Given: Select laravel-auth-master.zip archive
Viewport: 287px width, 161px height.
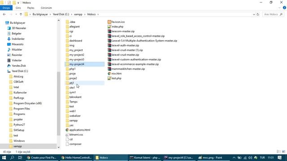Looking at the screenshot, I should coord(123,46).
